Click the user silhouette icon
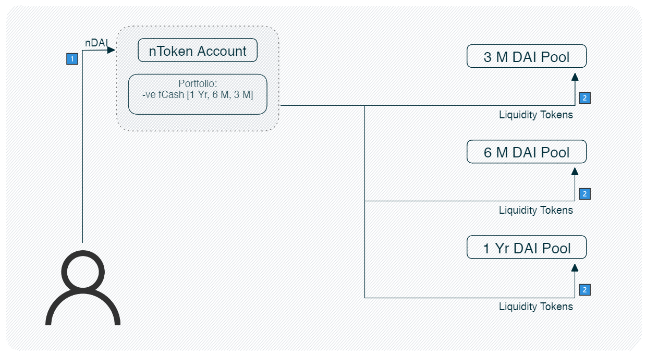Image resolution: width=646 pixels, height=355 pixels. (x=83, y=288)
